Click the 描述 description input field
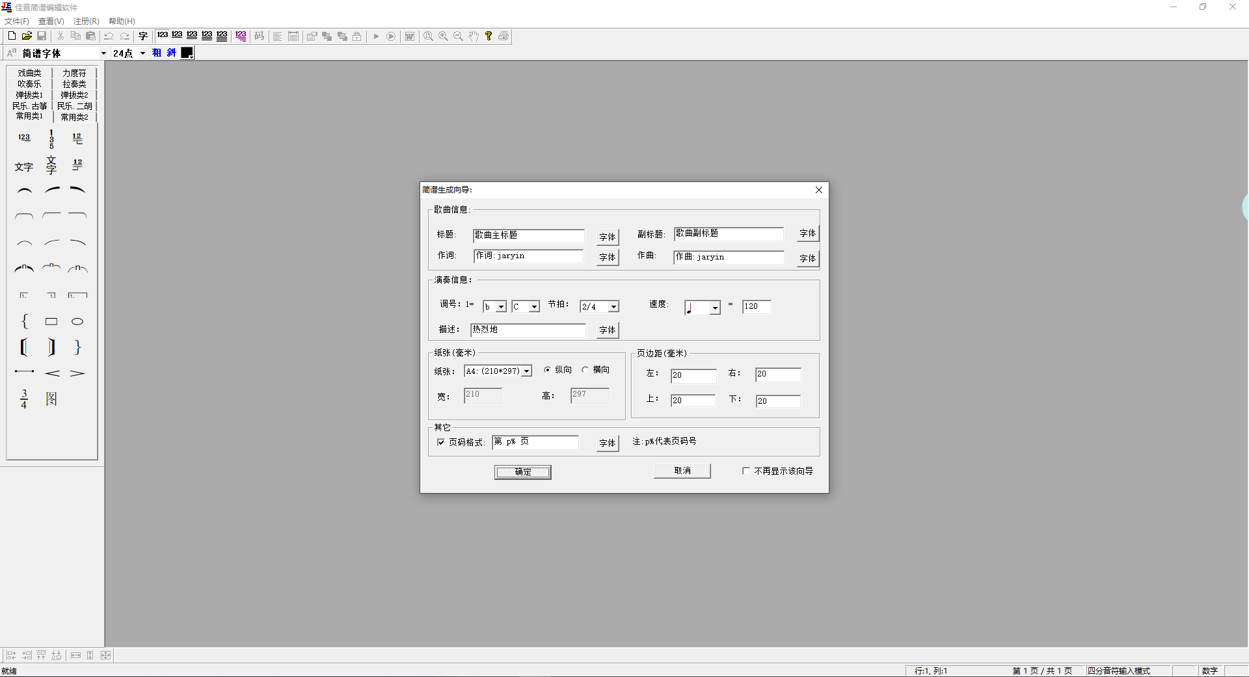Viewport: 1249px width, 677px height. click(528, 330)
